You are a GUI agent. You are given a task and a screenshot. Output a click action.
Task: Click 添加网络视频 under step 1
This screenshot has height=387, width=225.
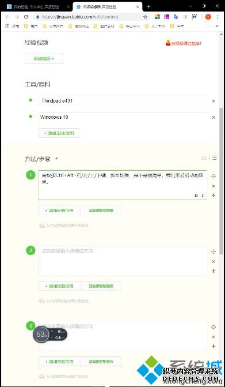(x=101, y=211)
